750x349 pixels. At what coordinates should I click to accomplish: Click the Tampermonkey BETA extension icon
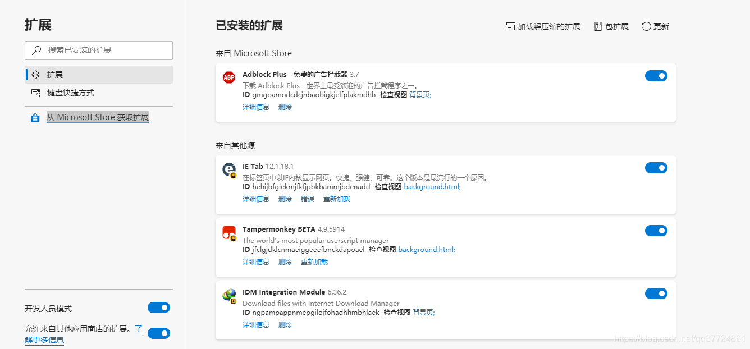pos(229,233)
